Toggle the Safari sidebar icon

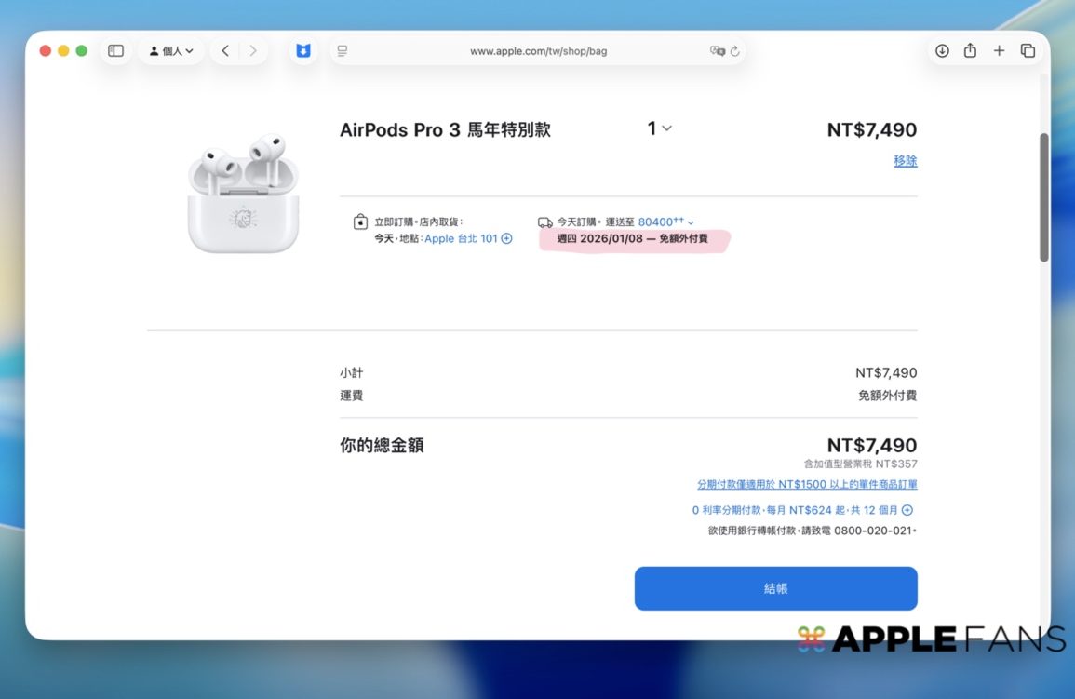tap(115, 51)
